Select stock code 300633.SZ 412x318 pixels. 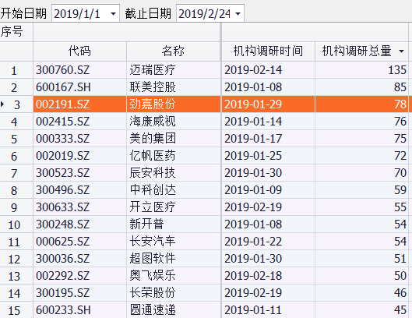(63, 207)
